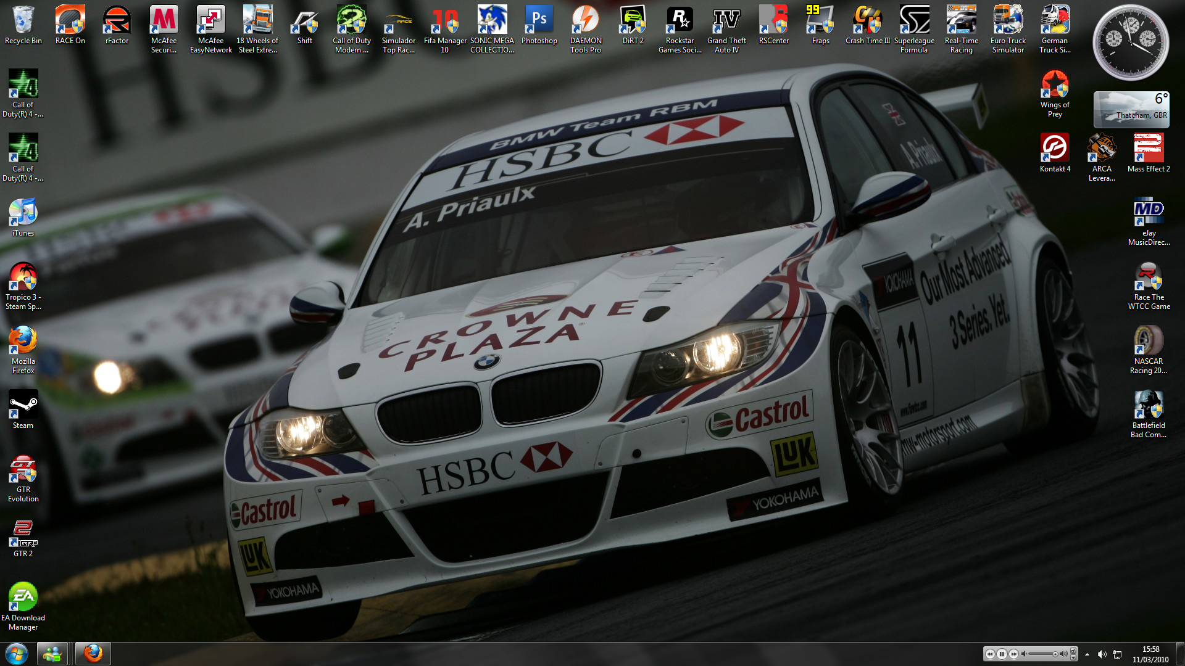Go to previous track in taskbar player
This screenshot has width=1185, height=666.
pyautogui.click(x=990, y=654)
